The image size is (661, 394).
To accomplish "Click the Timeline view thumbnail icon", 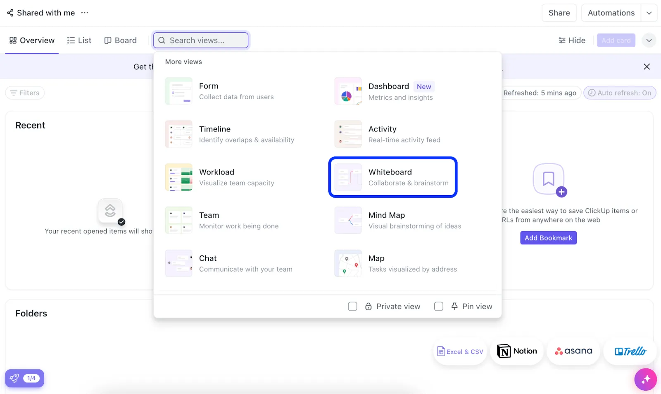I will click(x=179, y=134).
